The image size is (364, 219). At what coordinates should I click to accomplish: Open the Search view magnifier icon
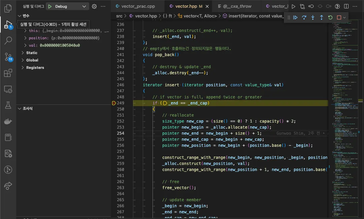pos(8,41)
